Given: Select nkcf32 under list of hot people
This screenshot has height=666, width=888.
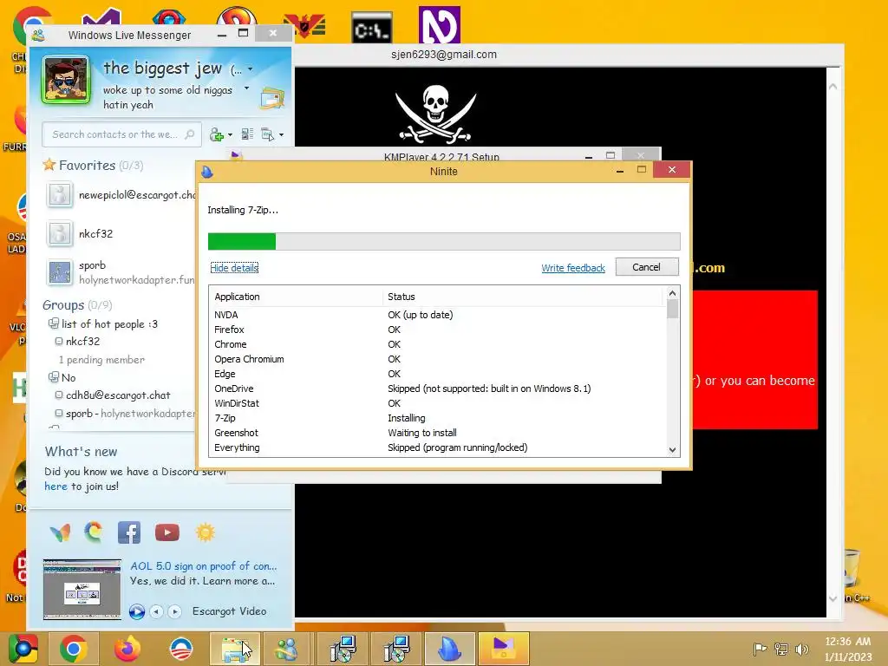Looking at the screenshot, I should (82, 341).
